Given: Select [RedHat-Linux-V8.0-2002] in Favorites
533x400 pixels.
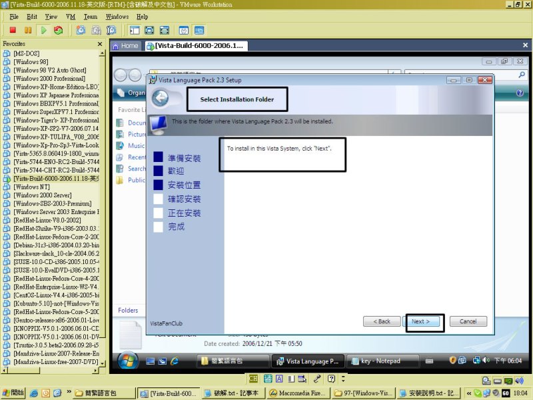Looking at the screenshot, I should point(47,220).
